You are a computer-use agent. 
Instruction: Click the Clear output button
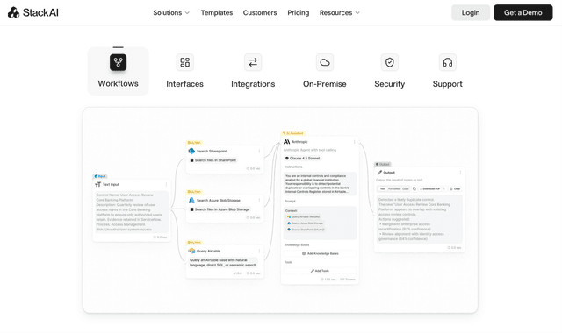(x=455, y=189)
